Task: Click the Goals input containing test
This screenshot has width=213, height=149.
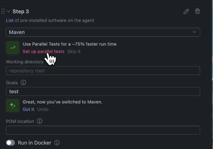Action: click(x=103, y=92)
